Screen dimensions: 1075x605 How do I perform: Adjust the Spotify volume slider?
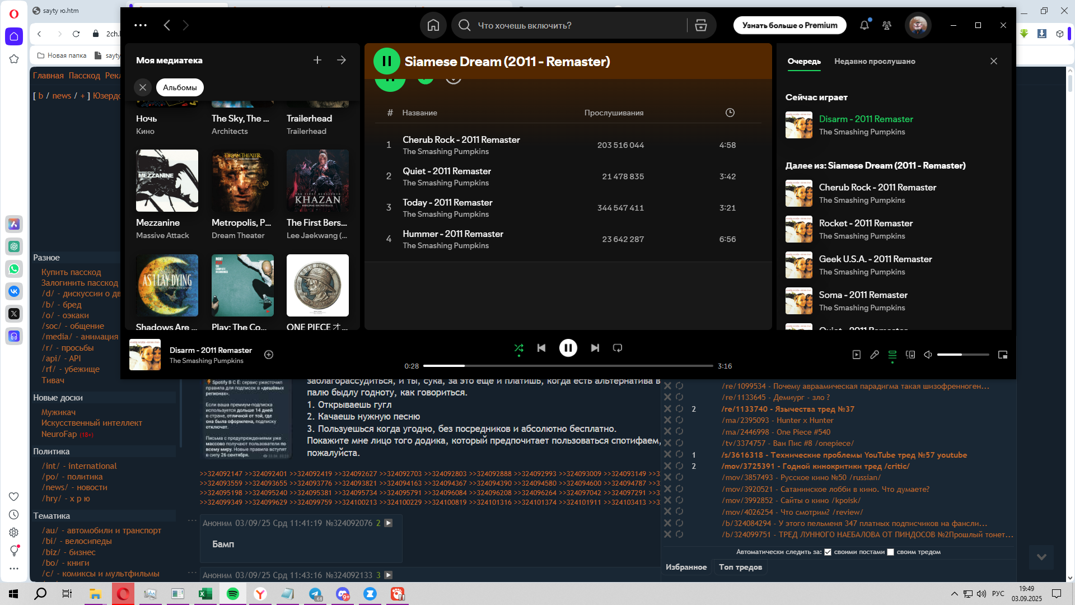pyautogui.click(x=963, y=355)
